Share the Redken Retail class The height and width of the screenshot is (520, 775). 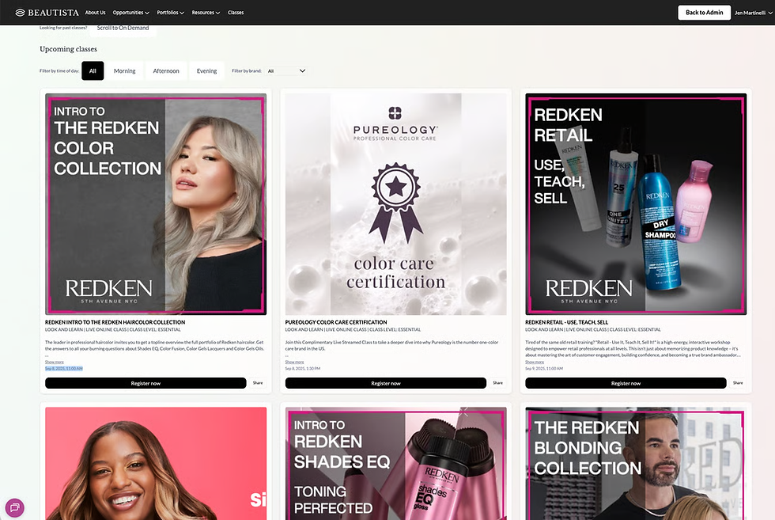point(738,383)
